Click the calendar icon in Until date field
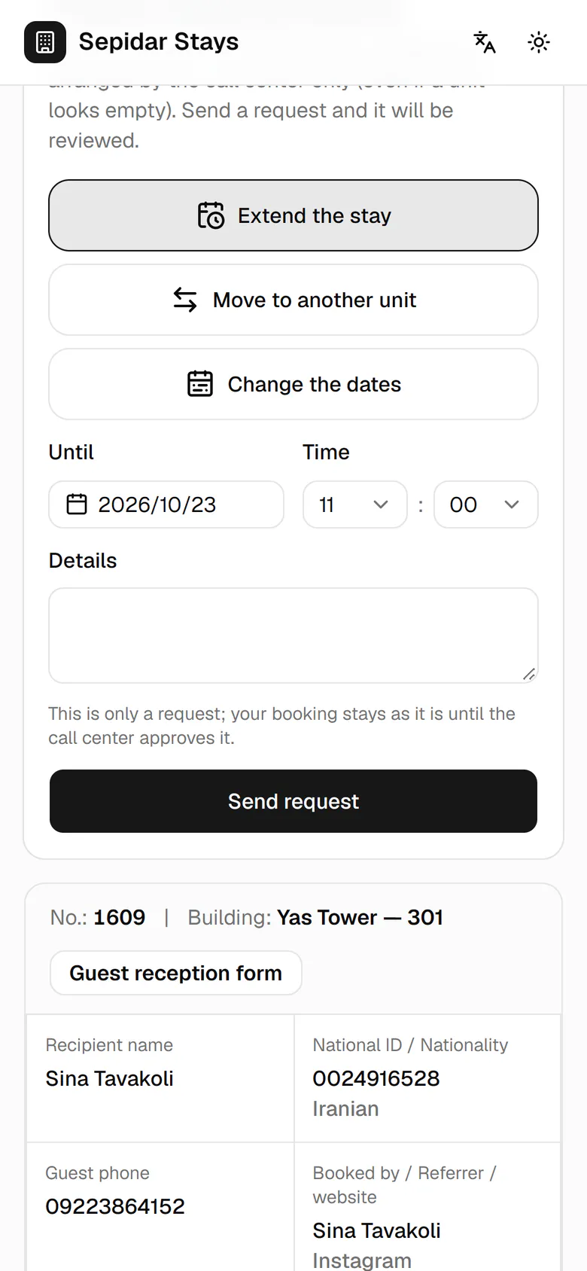 click(x=77, y=504)
